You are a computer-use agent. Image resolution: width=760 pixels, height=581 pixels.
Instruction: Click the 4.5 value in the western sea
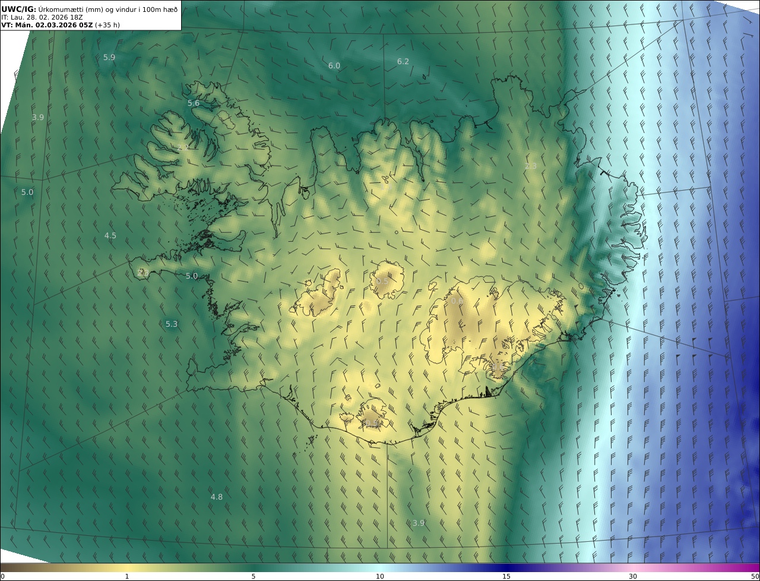coord(110,236)
